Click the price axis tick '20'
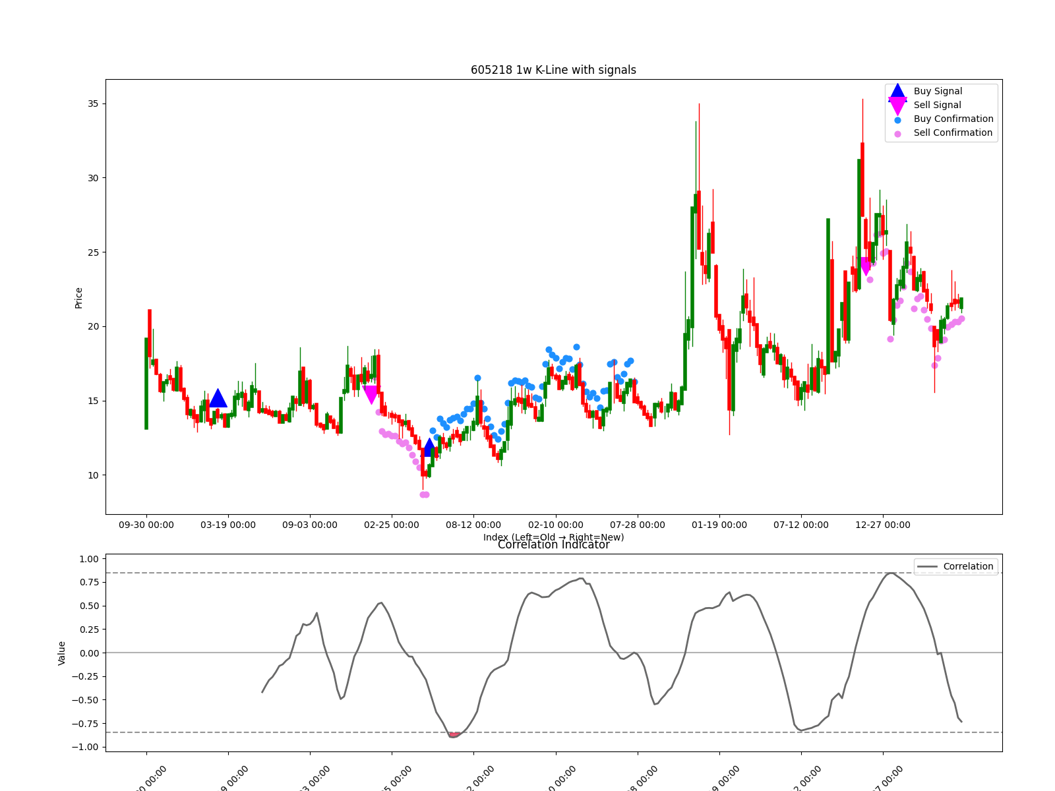This screenshot has width=1055, height=791. click(92, 326)
